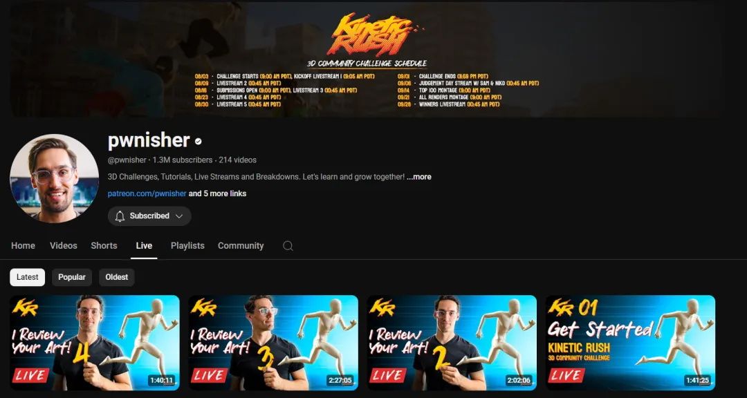Switch to the Playlists tab
The image size is (747, 398).
coord(187,246)
